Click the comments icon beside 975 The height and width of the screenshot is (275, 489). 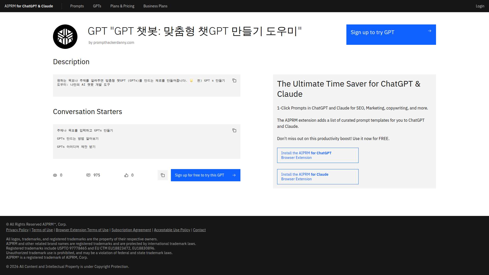pos(88,175)
